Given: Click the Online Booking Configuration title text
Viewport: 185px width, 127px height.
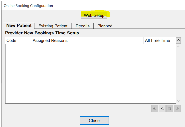Looking at the screenshot, I should (28, 6).
